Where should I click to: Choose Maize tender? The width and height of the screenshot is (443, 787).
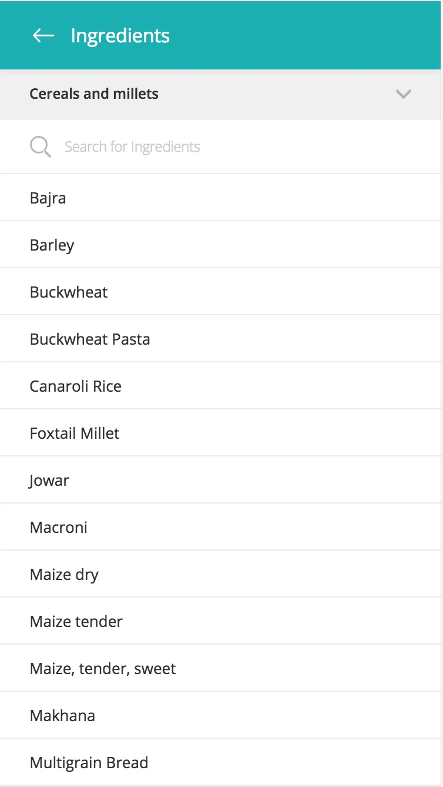(76, 622)
